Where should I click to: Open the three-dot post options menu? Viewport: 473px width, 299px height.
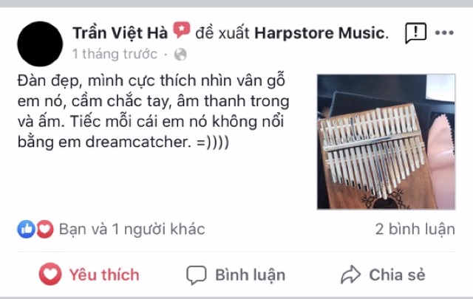pos(444,33)
